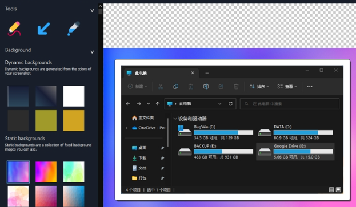Unpin 打包 using its pin icon
Image resolution: width=356 pixels, height=207 pixels.
(162, 178)
